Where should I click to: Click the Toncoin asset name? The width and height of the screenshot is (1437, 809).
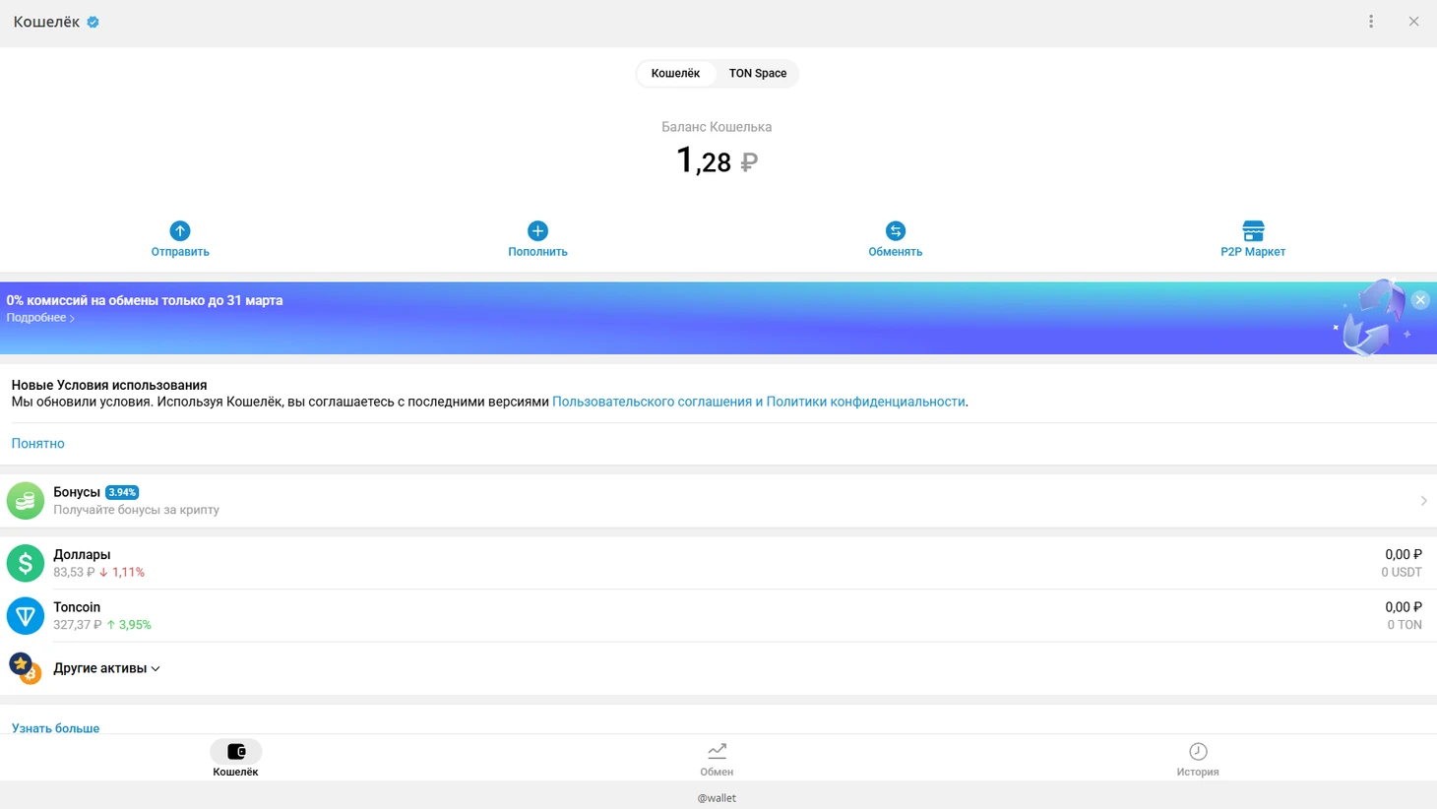(77, 607)
